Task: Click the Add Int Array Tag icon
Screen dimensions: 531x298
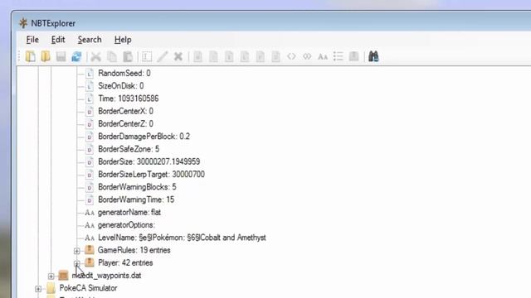Action: pos(307,56)
